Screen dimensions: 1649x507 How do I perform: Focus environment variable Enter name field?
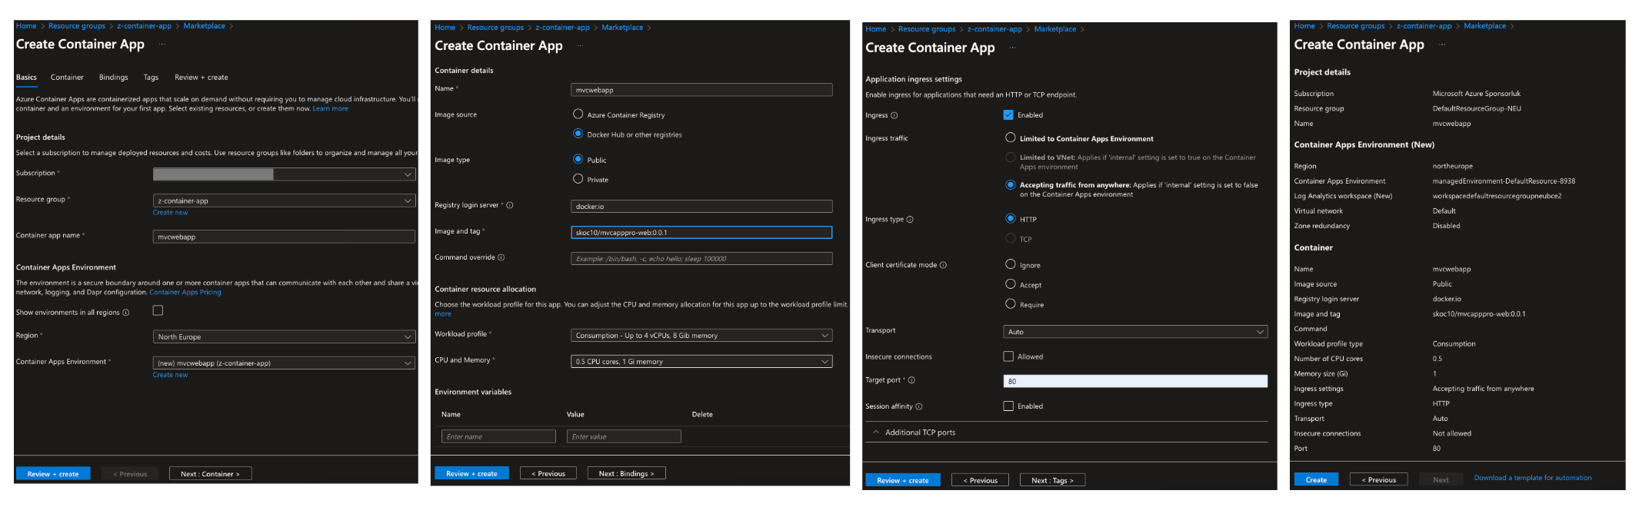498,436
